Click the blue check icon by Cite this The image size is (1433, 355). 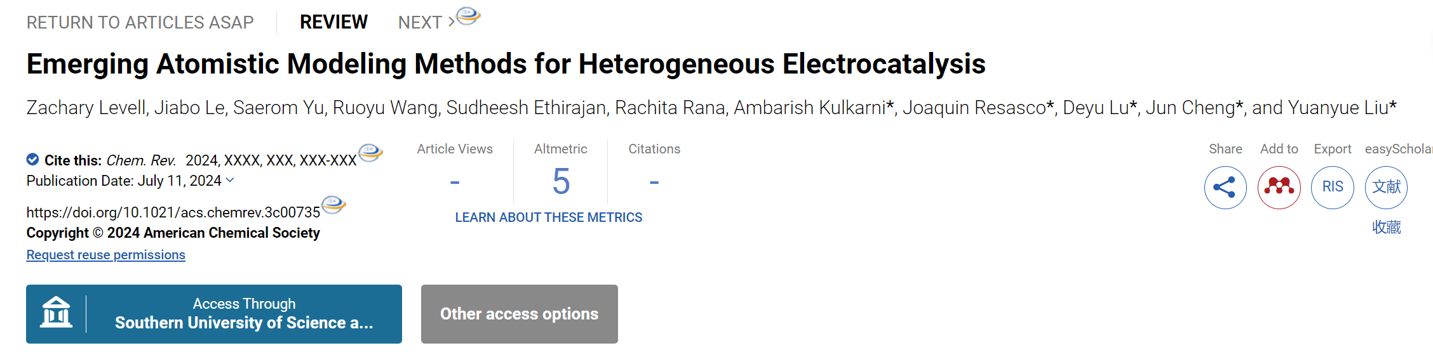32,159
